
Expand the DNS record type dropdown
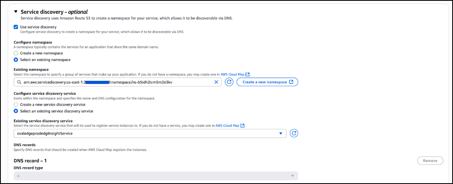156,176
